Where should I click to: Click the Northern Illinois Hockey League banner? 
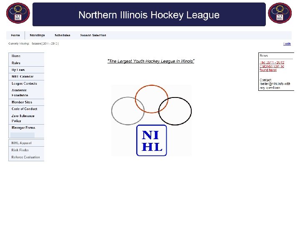[149, 14]
